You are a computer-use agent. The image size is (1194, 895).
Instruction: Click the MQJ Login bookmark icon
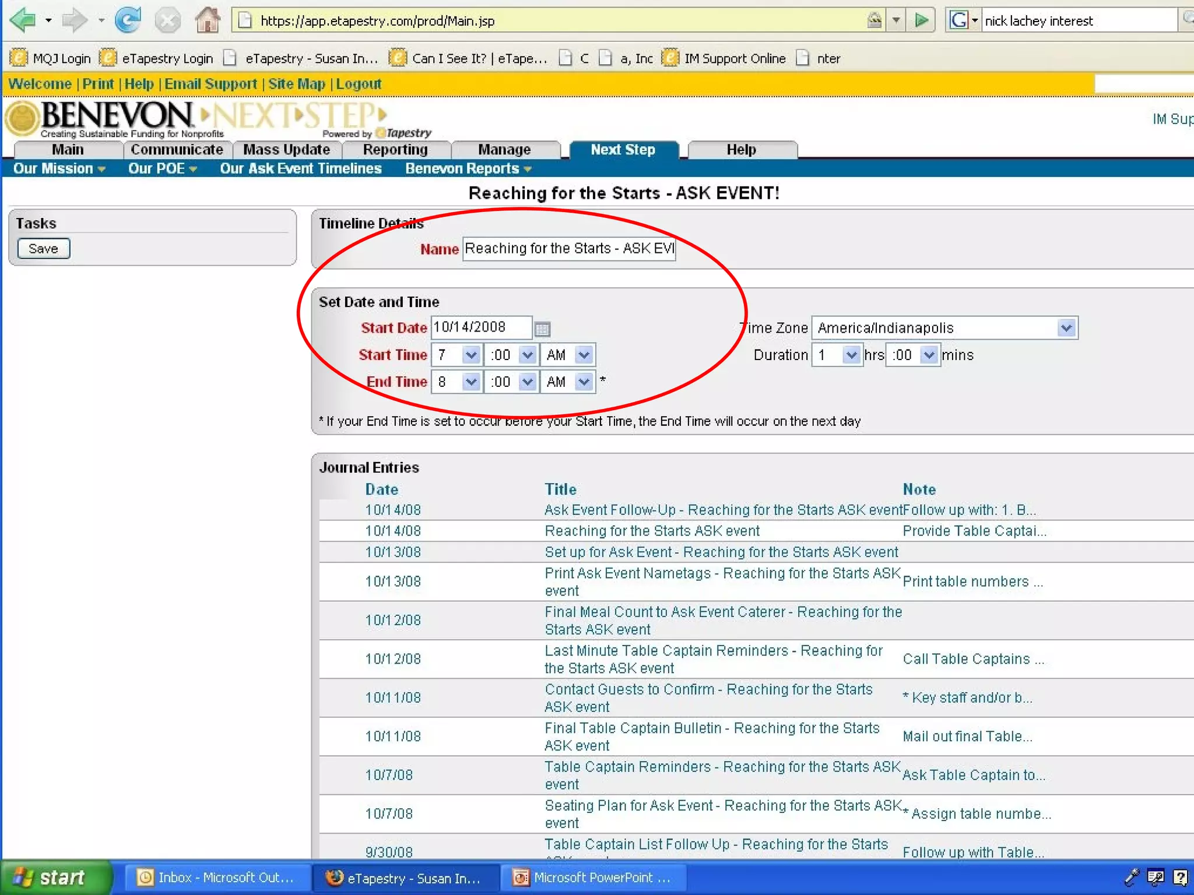click(19, 58)
